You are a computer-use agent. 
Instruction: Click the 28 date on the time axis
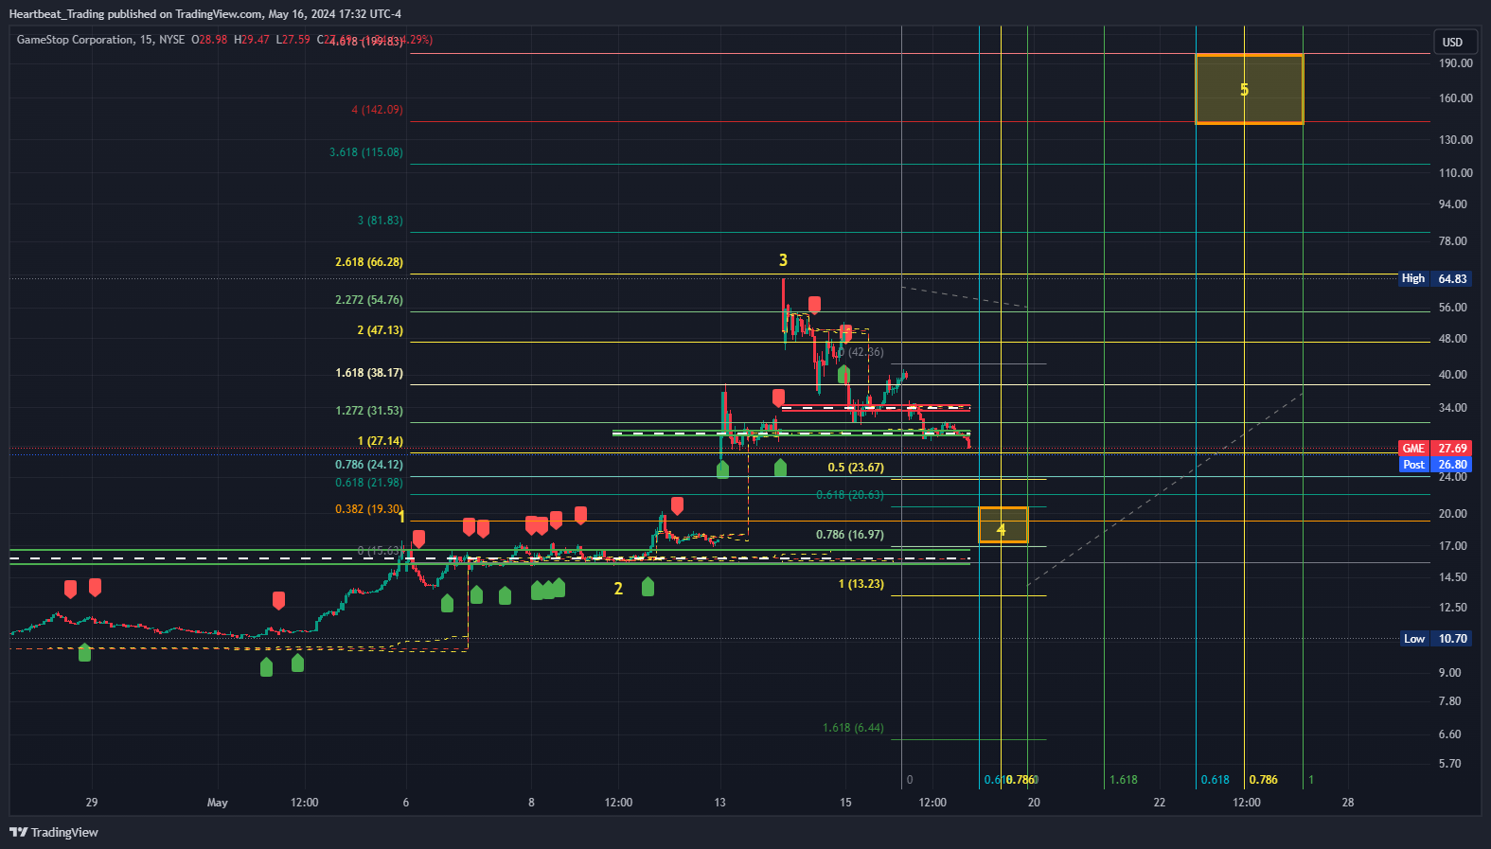point(1348,803)
